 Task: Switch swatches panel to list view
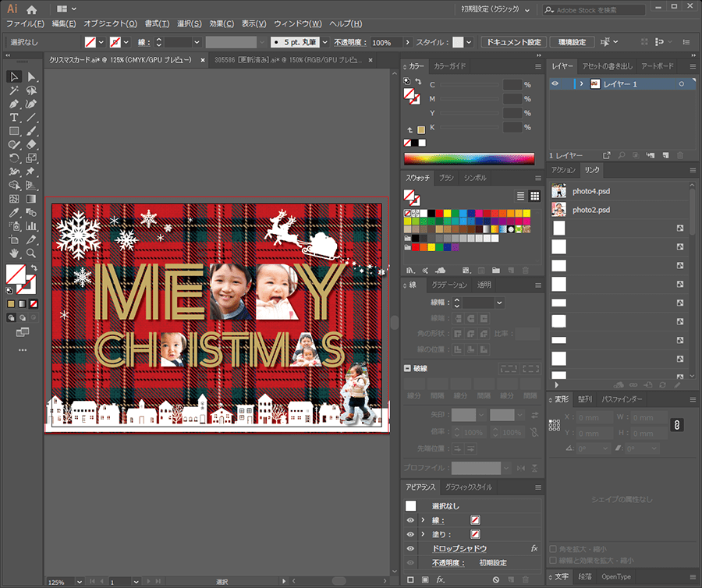pos(520,196)
